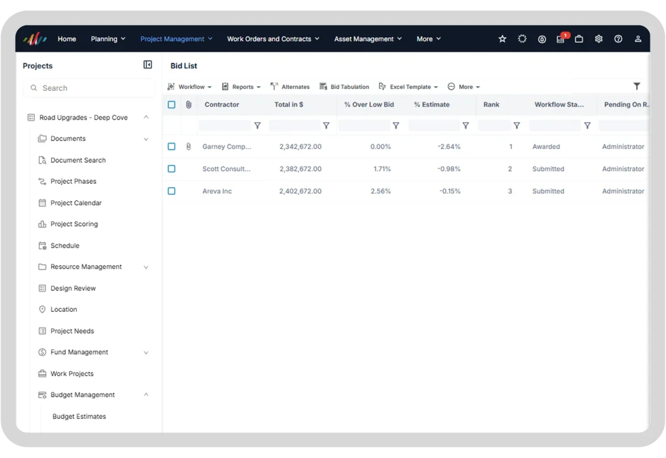
Task: Click the 'Areva Inc' contractor name
Action: pyautogui.click(x=217, y=191)
